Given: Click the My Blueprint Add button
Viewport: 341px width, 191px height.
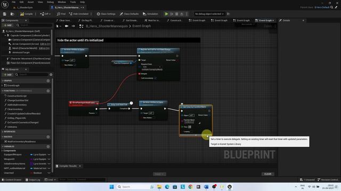Looking at the screenshot, I should coord(7,74).
